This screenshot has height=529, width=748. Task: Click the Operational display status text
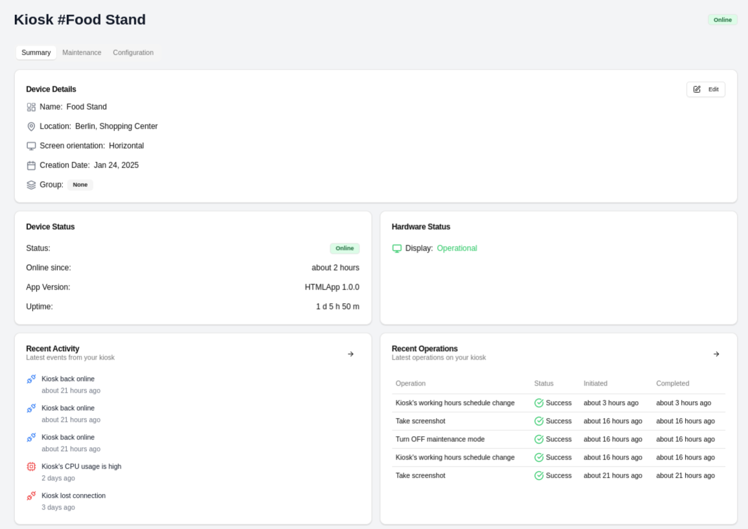[457, 249]
